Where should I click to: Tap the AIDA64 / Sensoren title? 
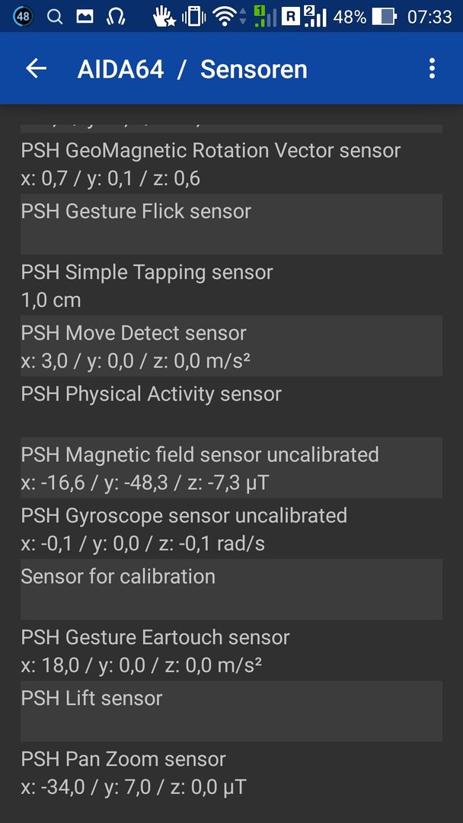coord(192,69)
